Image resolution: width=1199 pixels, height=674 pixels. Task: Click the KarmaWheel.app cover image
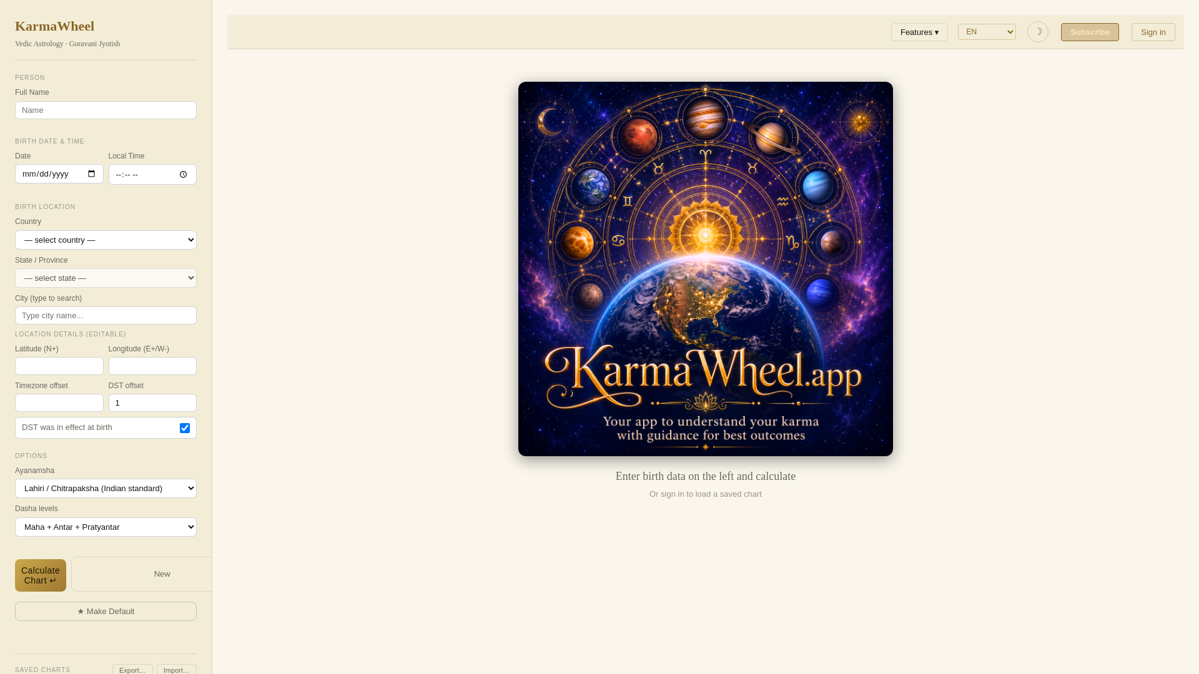tap(706, 269)
